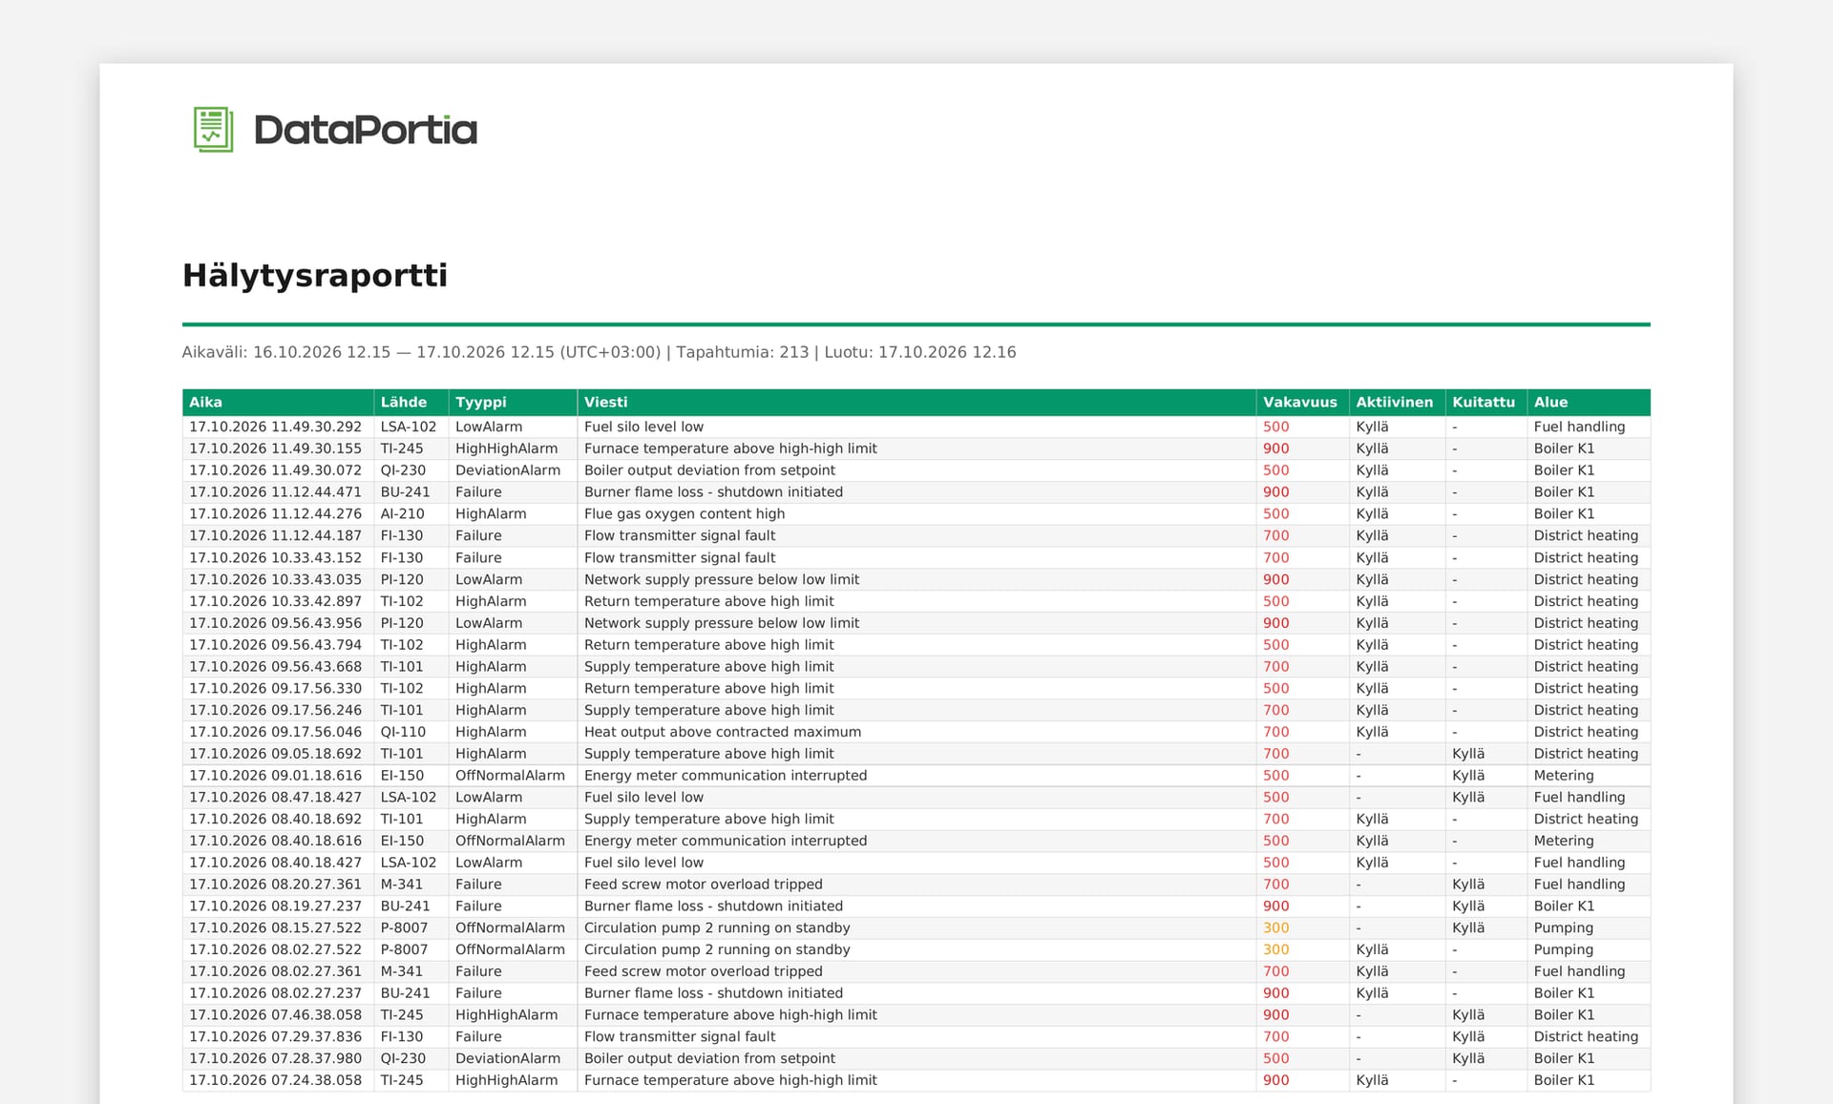Click the DataPortia brand name text
1833x1104 pixels.
366,130
